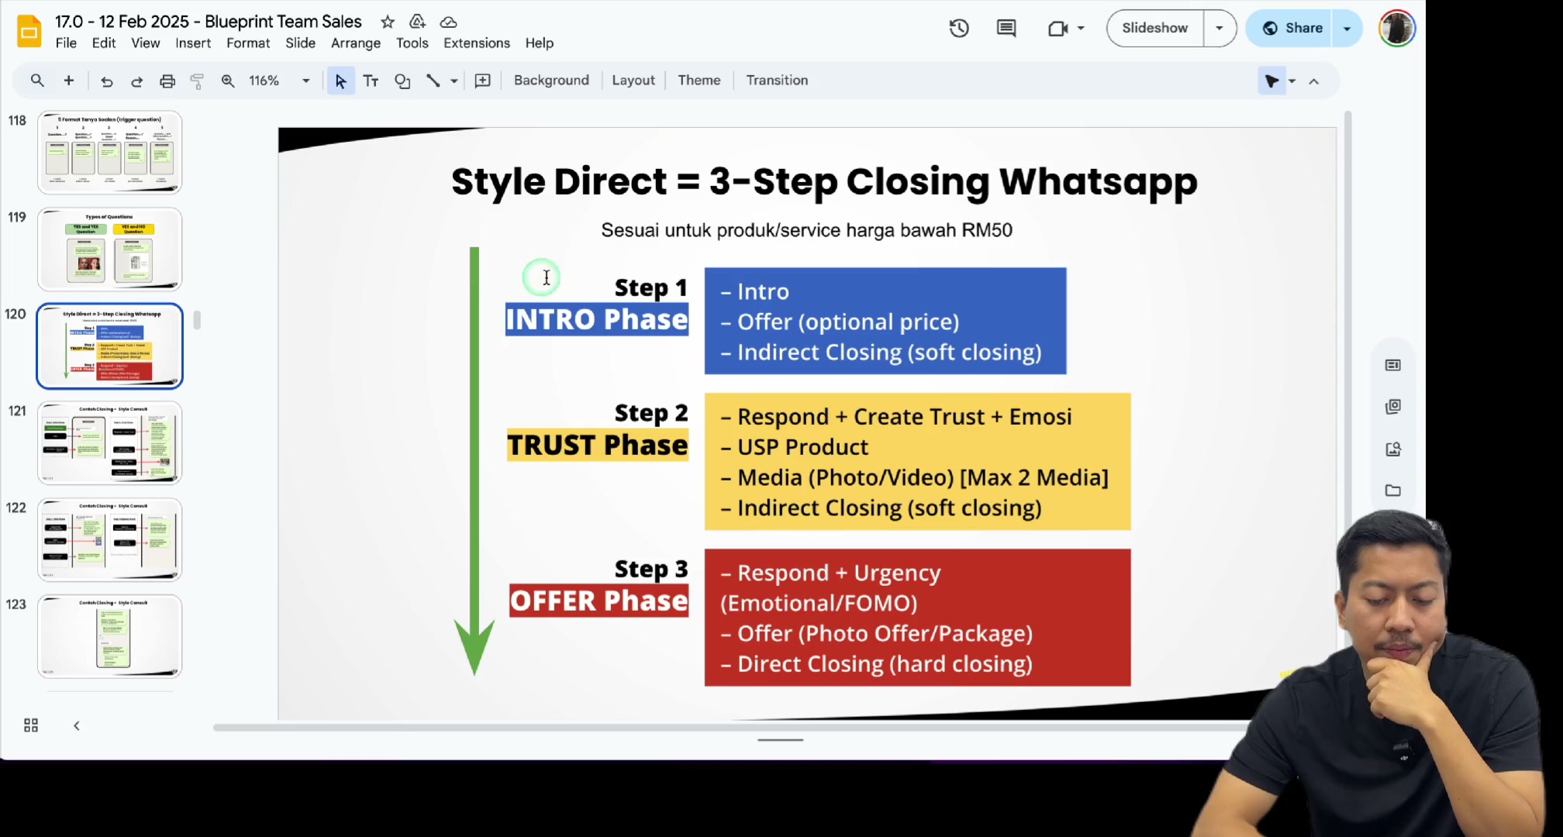Expand video call options arrow
The height and width of the screenshot is (837, 1563).
[1081, 29]
